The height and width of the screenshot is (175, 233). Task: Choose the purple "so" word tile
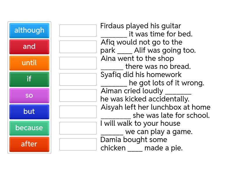29,95
